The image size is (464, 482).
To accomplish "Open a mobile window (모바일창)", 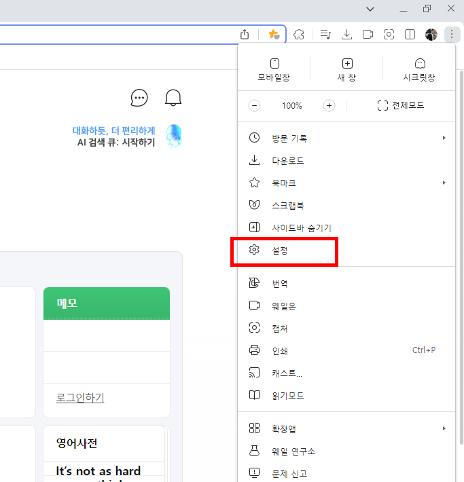I will 274,70.
